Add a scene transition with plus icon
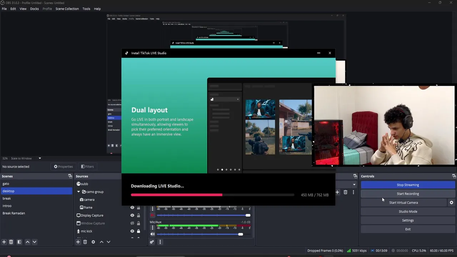The image size is (457, 257). 337,192
